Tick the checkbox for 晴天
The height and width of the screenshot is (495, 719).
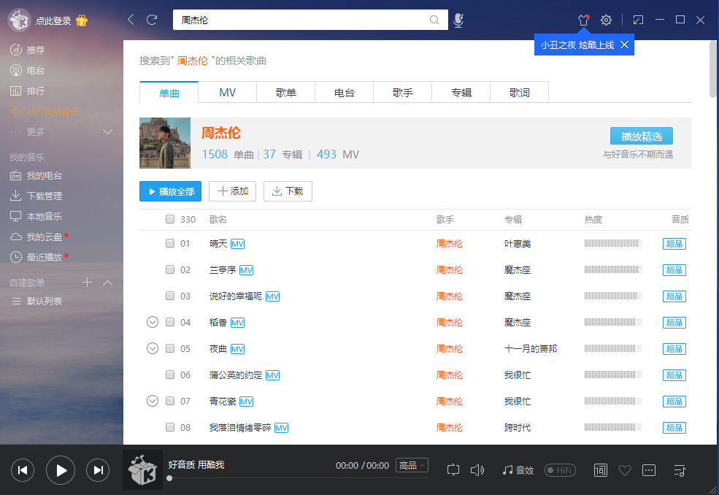coord(170,243)
